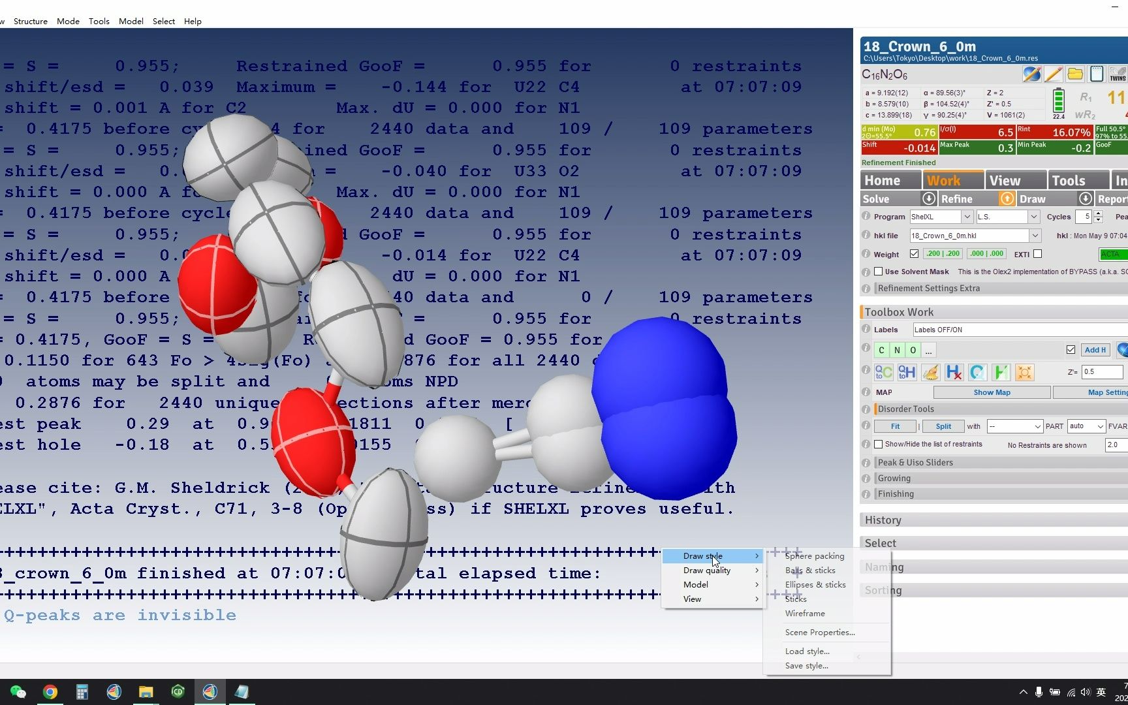
Task: Expand the Peak & Uiso Sliders section
Action: [915, 462]
